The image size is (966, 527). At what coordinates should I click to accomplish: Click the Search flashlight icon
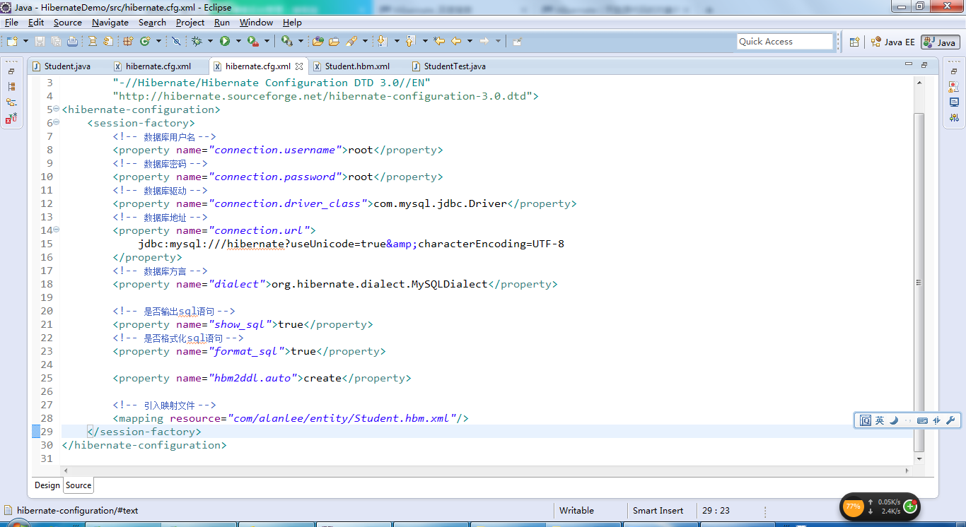pos(351,42)
